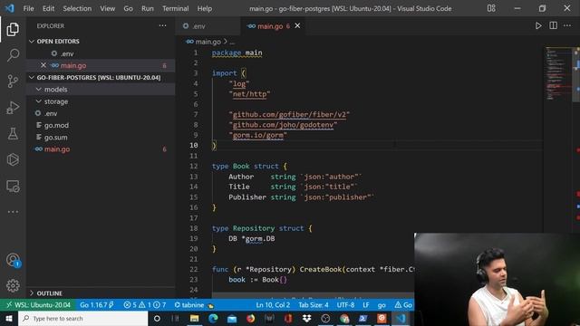Open File Explorer from taskbar

[194, 318]
